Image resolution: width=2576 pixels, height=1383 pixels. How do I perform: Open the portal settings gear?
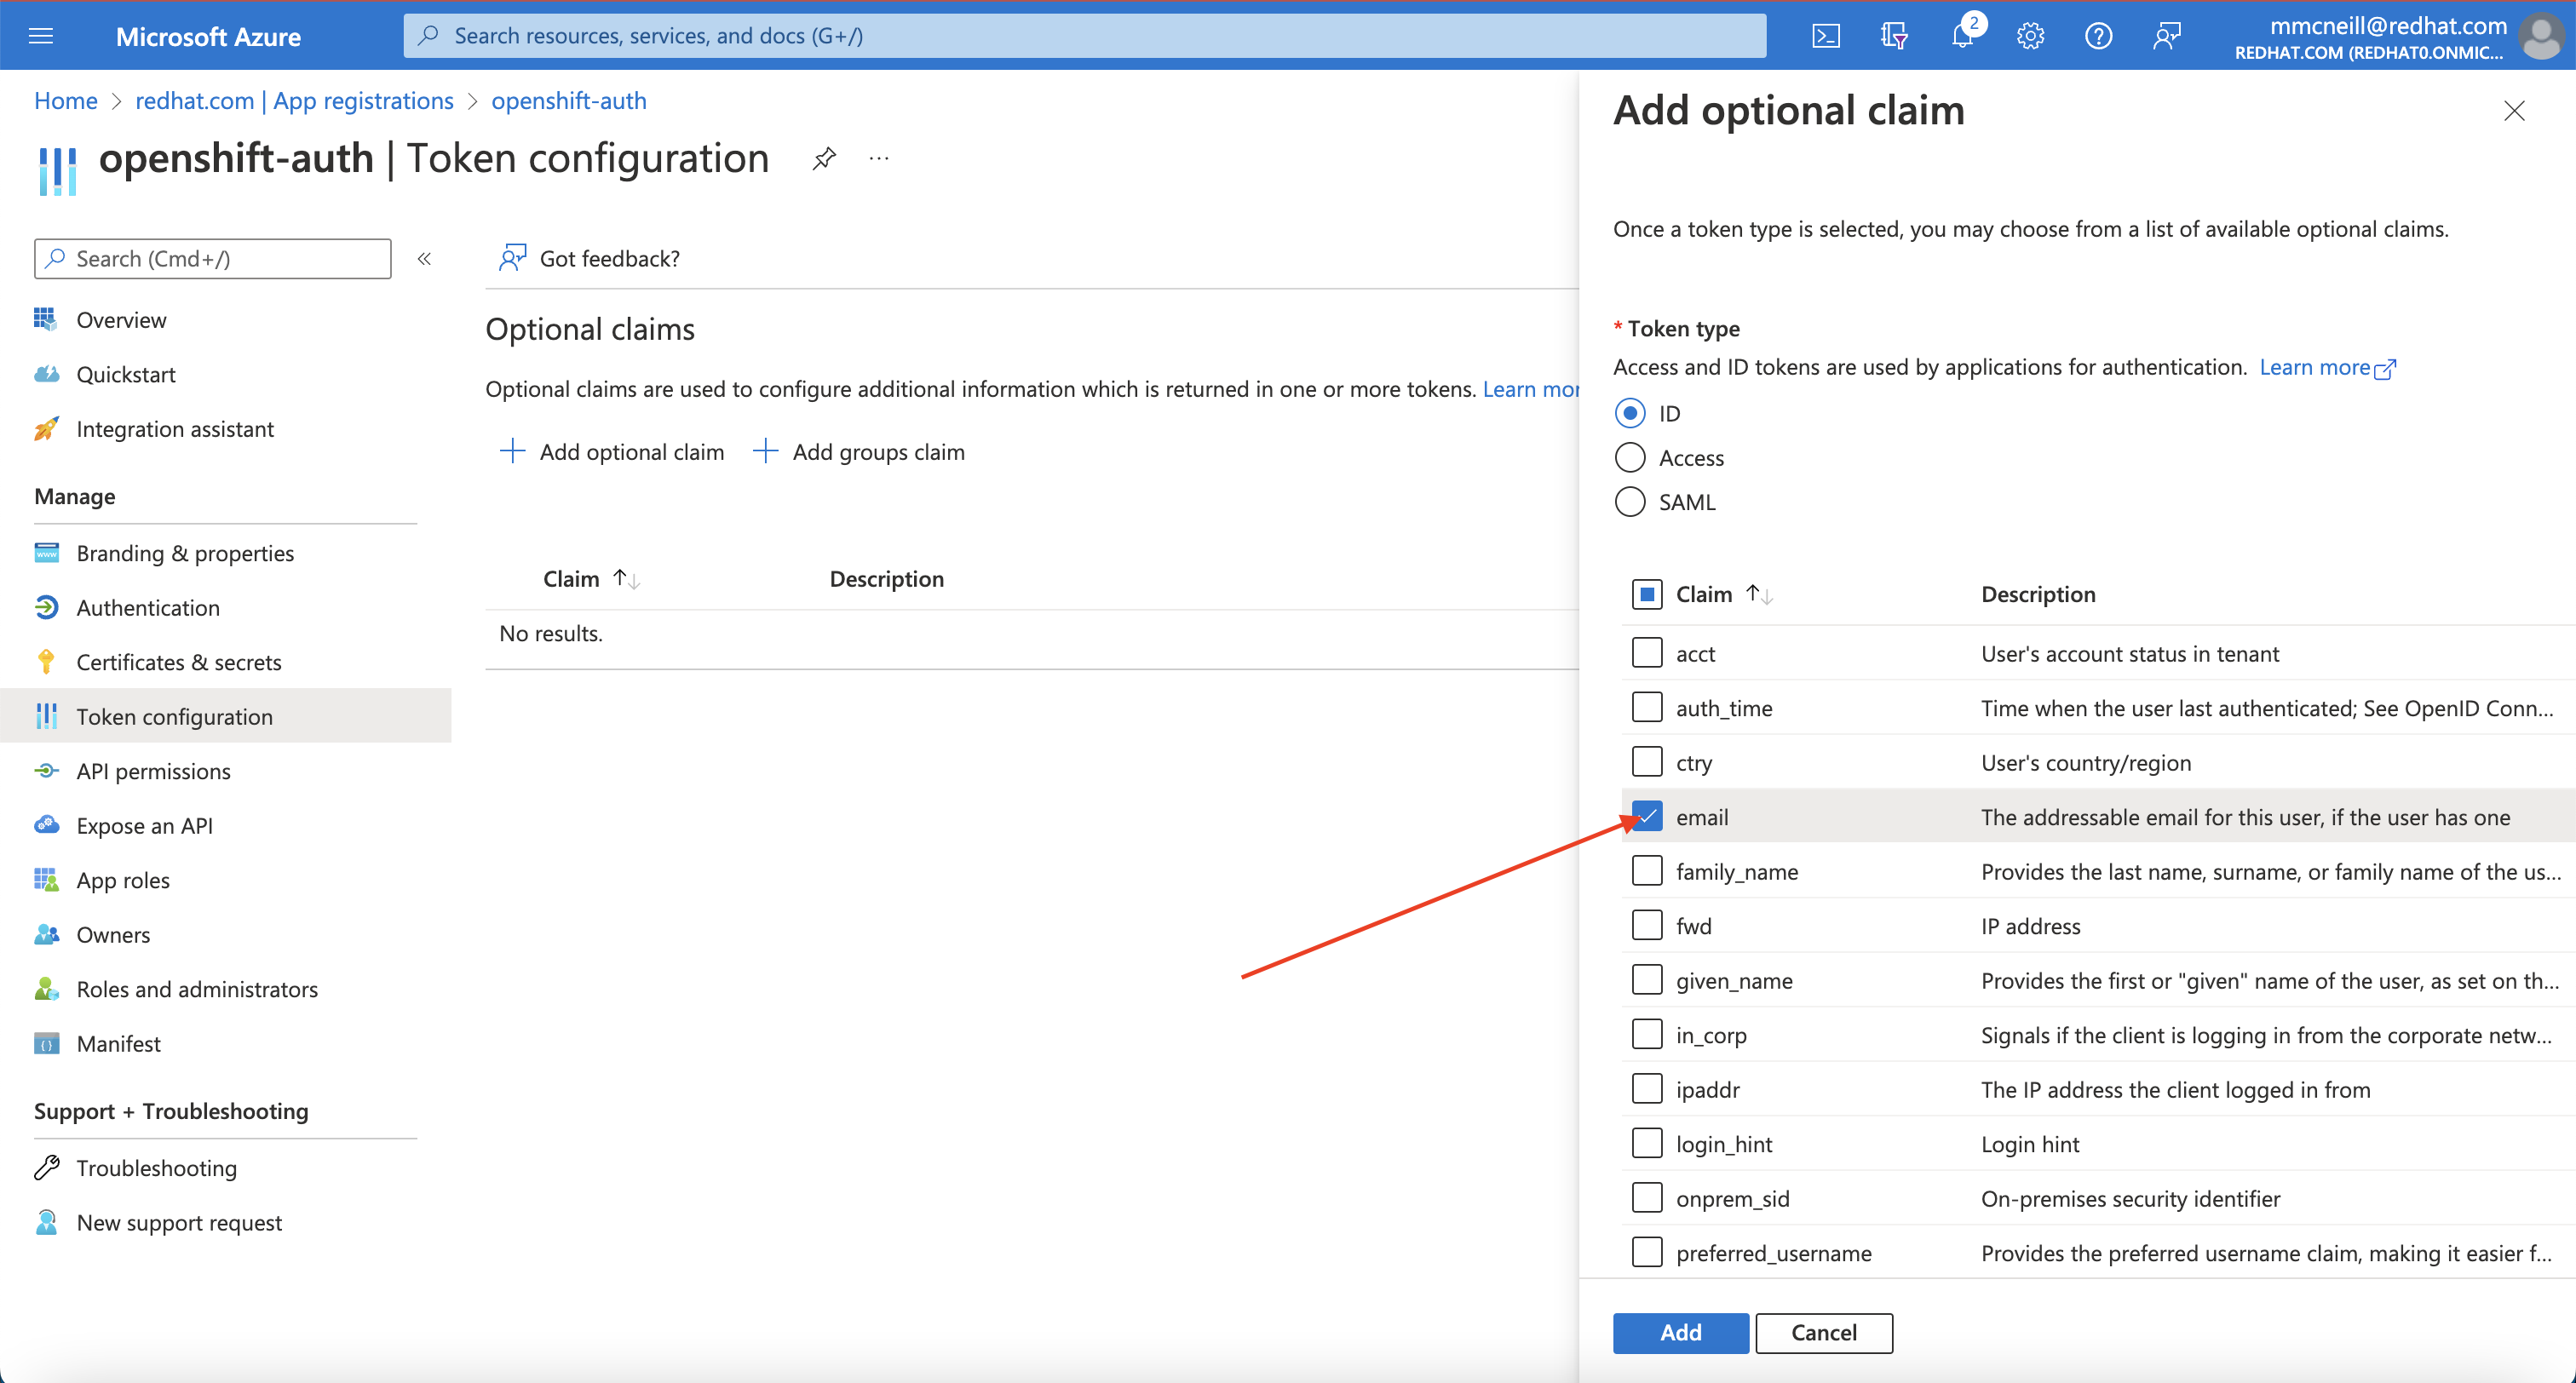(2030, 35)
